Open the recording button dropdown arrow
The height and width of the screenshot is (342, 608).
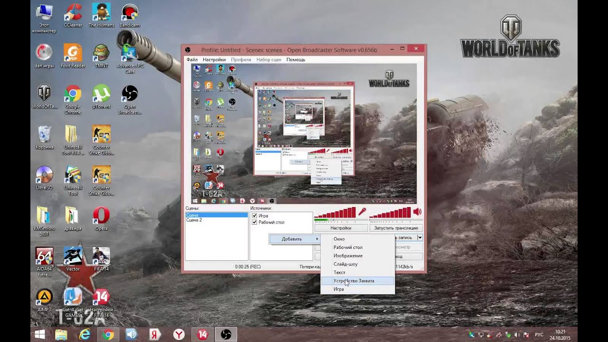click(x=419, y=237)
